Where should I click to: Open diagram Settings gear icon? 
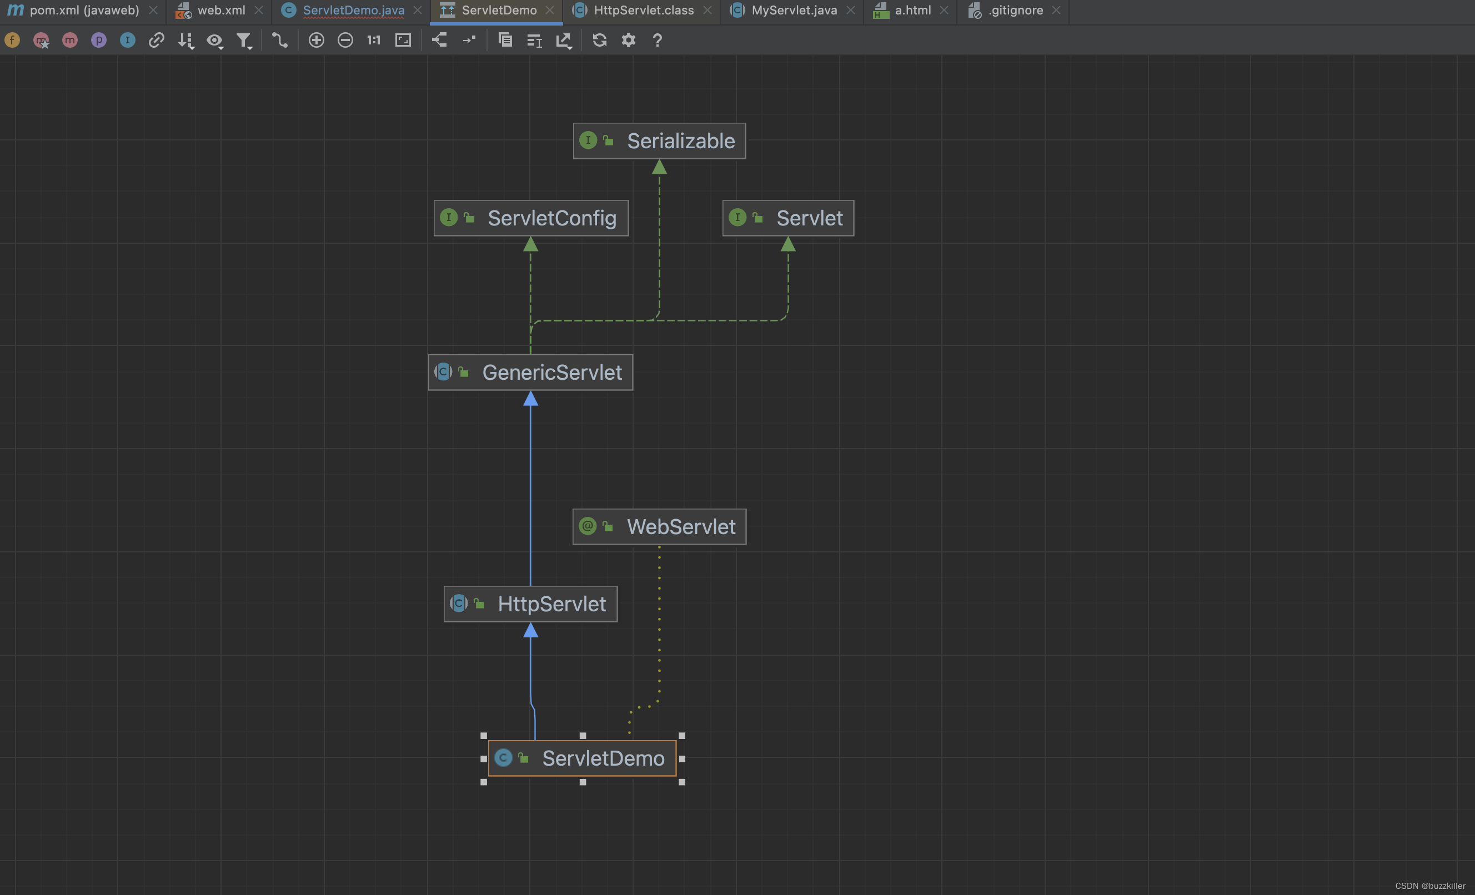[x=629, y=40]
